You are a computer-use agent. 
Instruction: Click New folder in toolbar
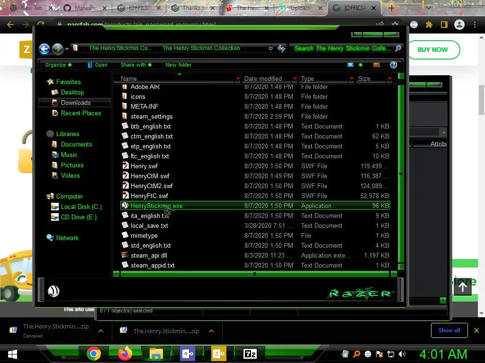pyautogui.click(x=179, y=65)
